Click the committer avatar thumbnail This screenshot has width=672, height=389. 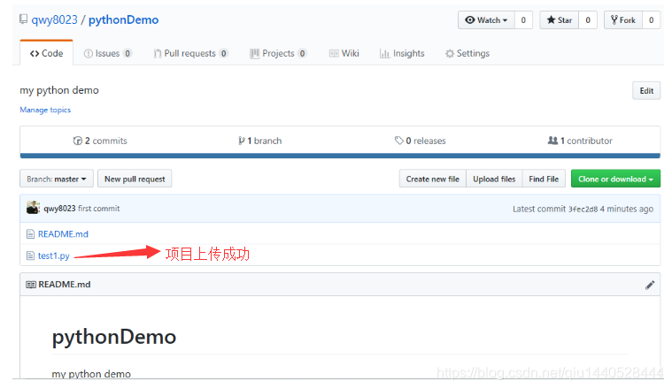pyautogui.click(x=33, y=208)
